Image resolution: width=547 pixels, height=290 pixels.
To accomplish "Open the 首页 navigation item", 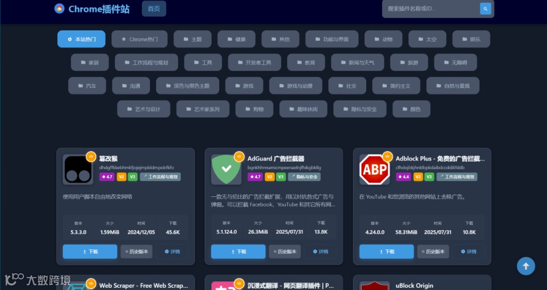I will tap(154, 9).
